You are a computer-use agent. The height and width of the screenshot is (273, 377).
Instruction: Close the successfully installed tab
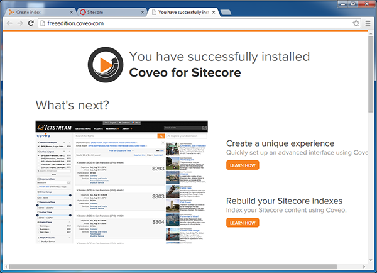pyautogui.click(x=214, y=12)
